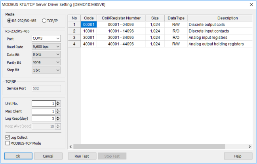Increase Max Client with up arrow

pyautogui.click(x=58, y=110)
